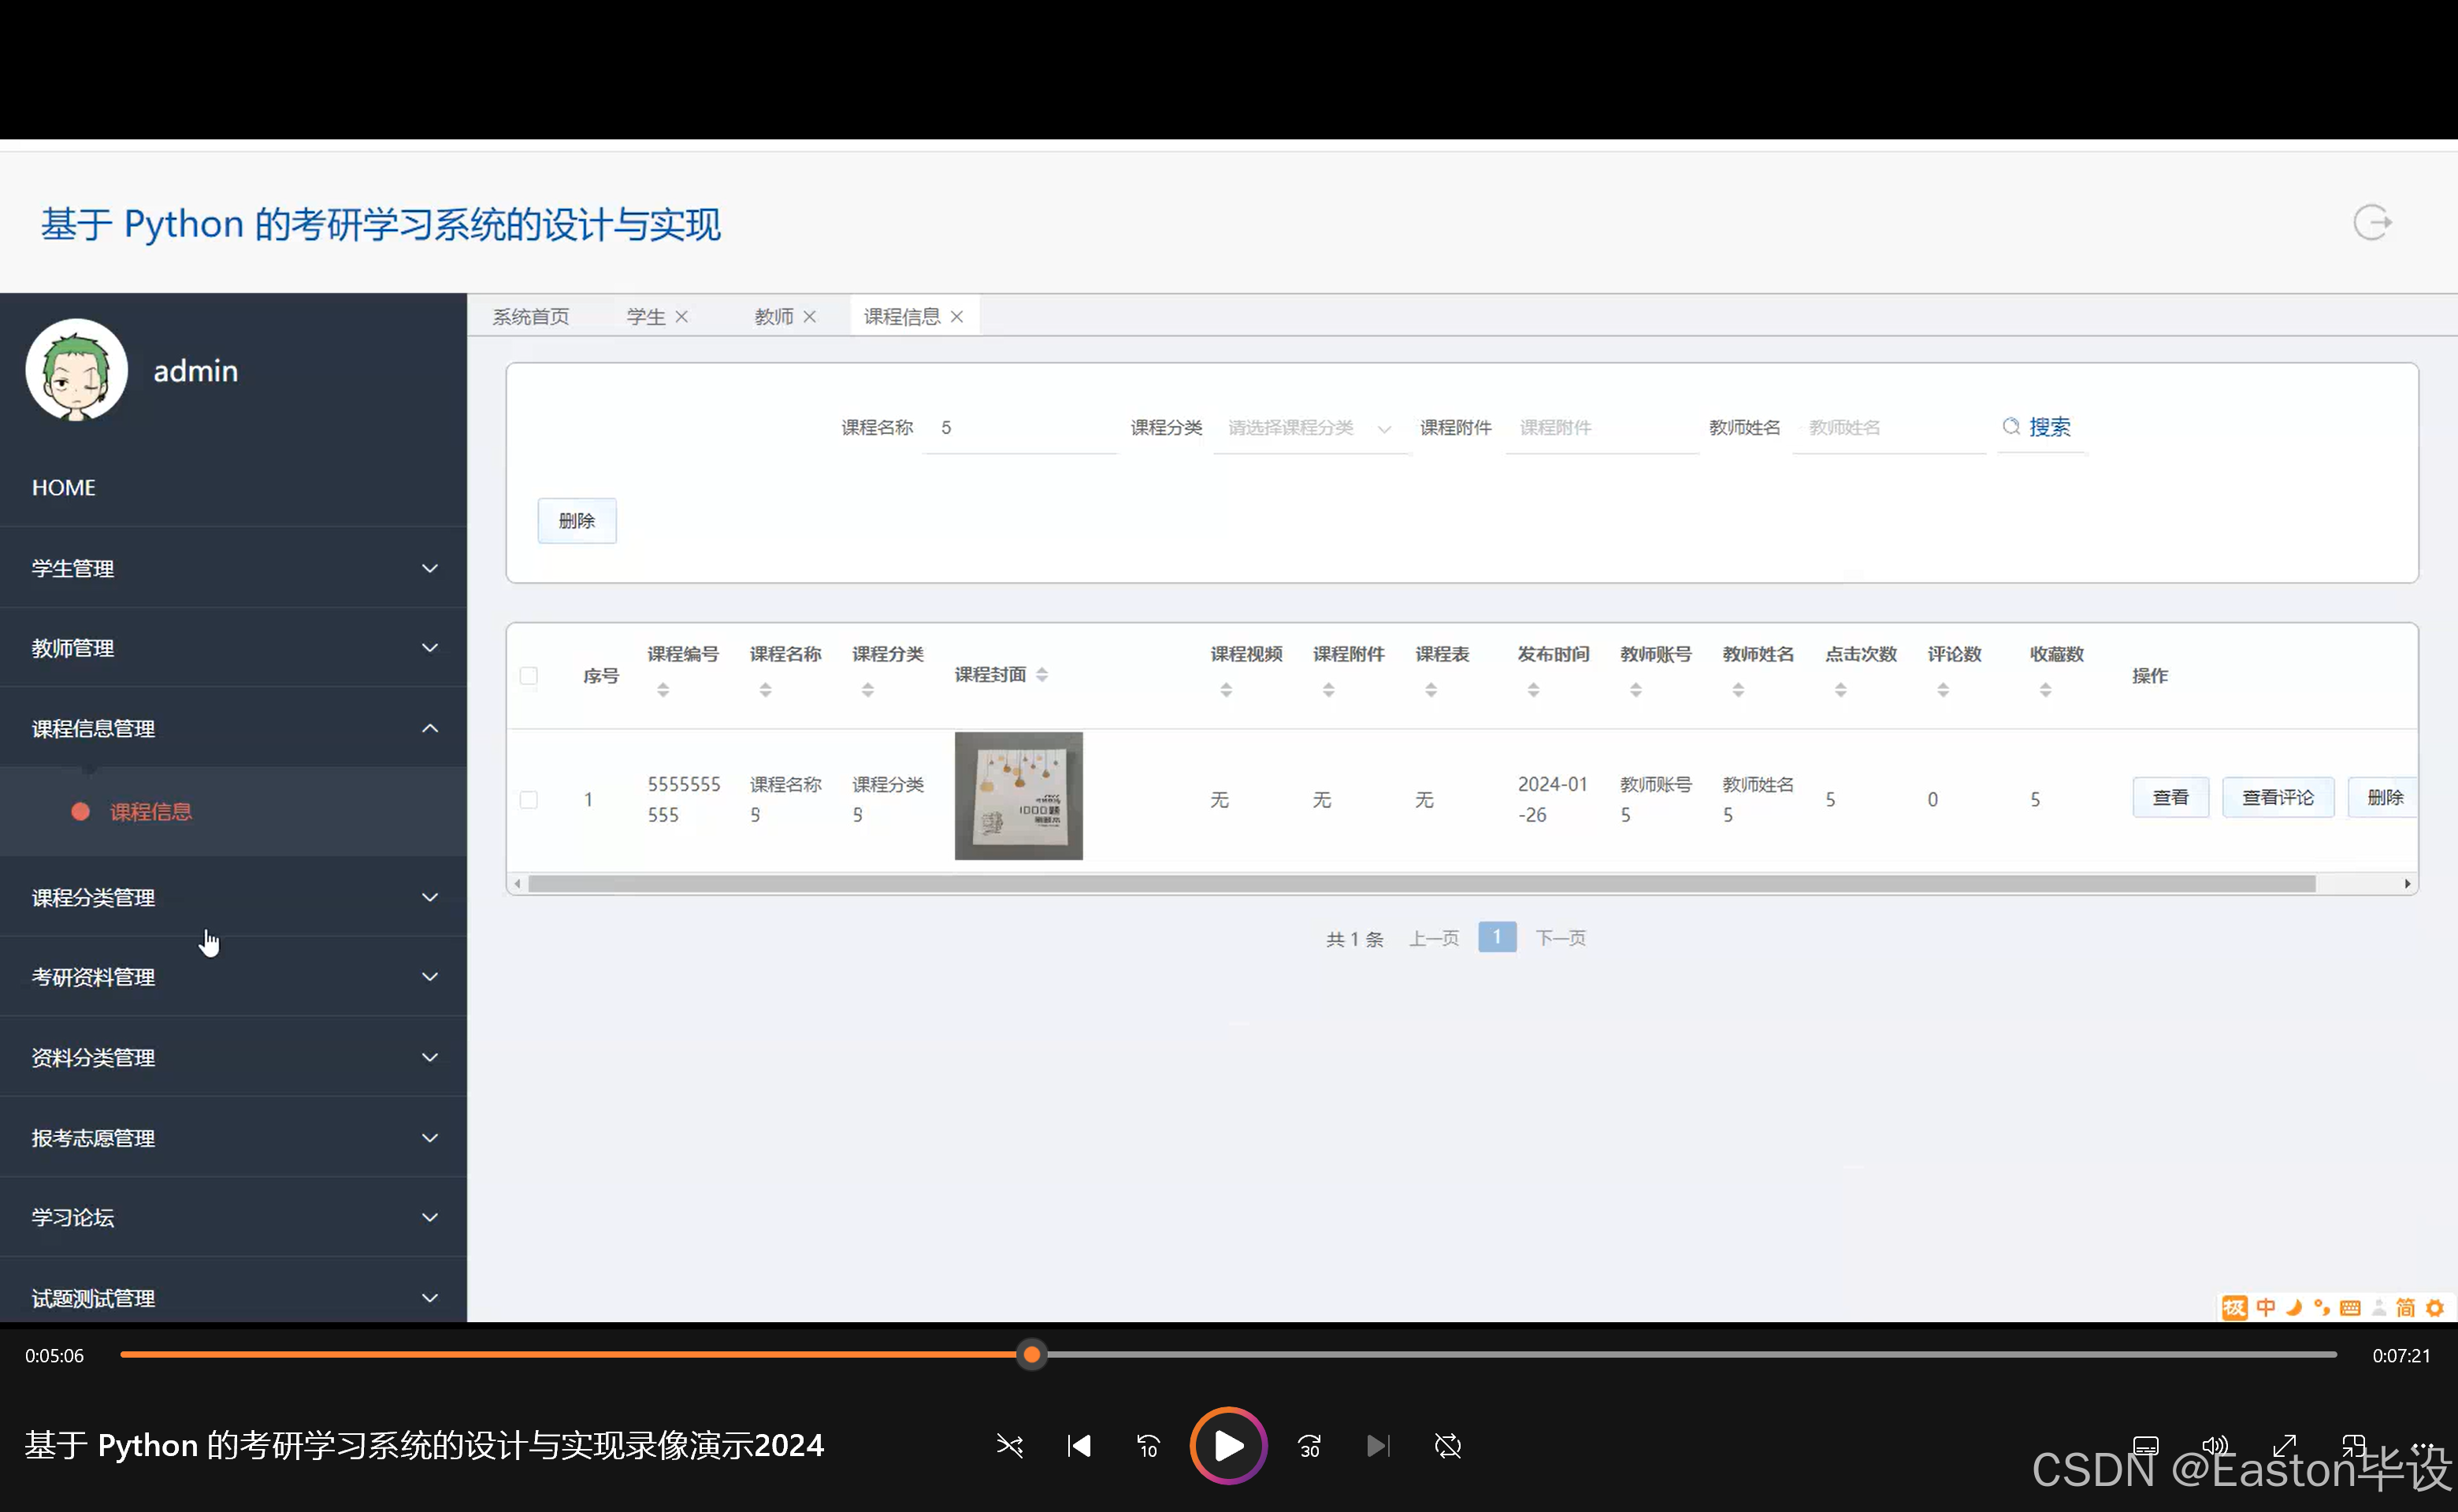Image resolution: width=2458 pixels, height=1512 pixels.
Task: Close the 教师 tab
Action: 809,316
